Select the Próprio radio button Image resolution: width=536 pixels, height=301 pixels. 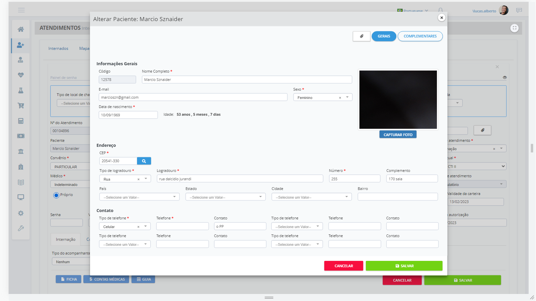click(56, 195)
